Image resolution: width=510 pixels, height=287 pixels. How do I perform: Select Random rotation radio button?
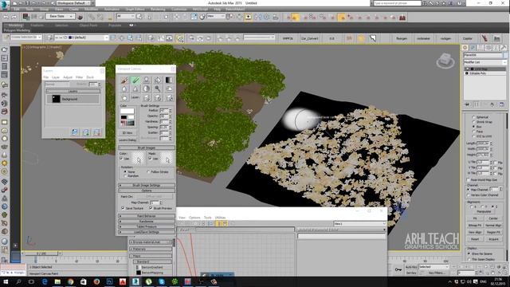tap(125, 175)
